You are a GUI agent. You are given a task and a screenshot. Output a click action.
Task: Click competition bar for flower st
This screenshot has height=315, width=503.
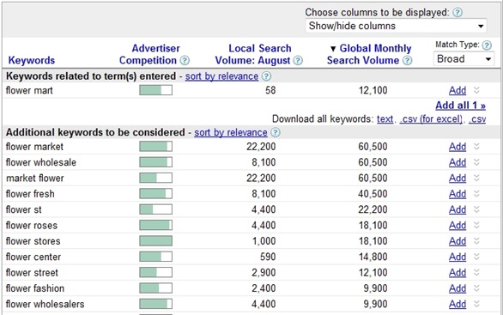tap(155, 209)
